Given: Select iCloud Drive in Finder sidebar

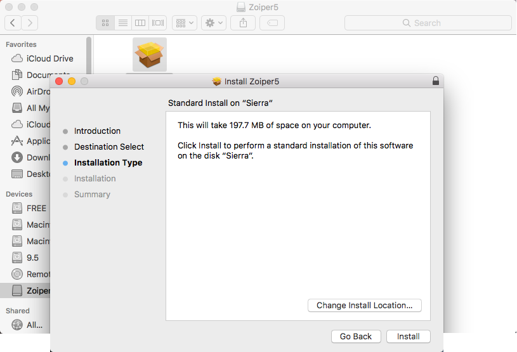Looking at the screenshot, I should 49,58.
